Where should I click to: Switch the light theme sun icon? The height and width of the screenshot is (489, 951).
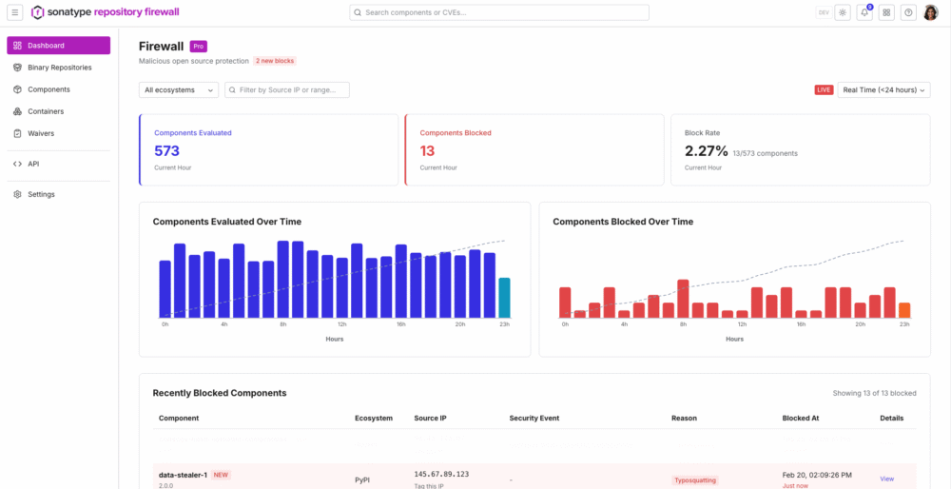[843, 12]
